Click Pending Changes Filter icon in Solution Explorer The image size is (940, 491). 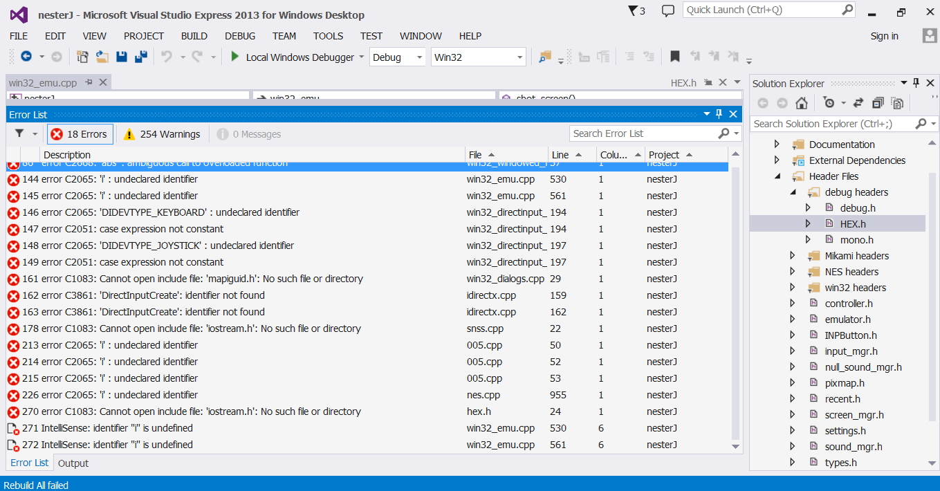tap(829, 103)
